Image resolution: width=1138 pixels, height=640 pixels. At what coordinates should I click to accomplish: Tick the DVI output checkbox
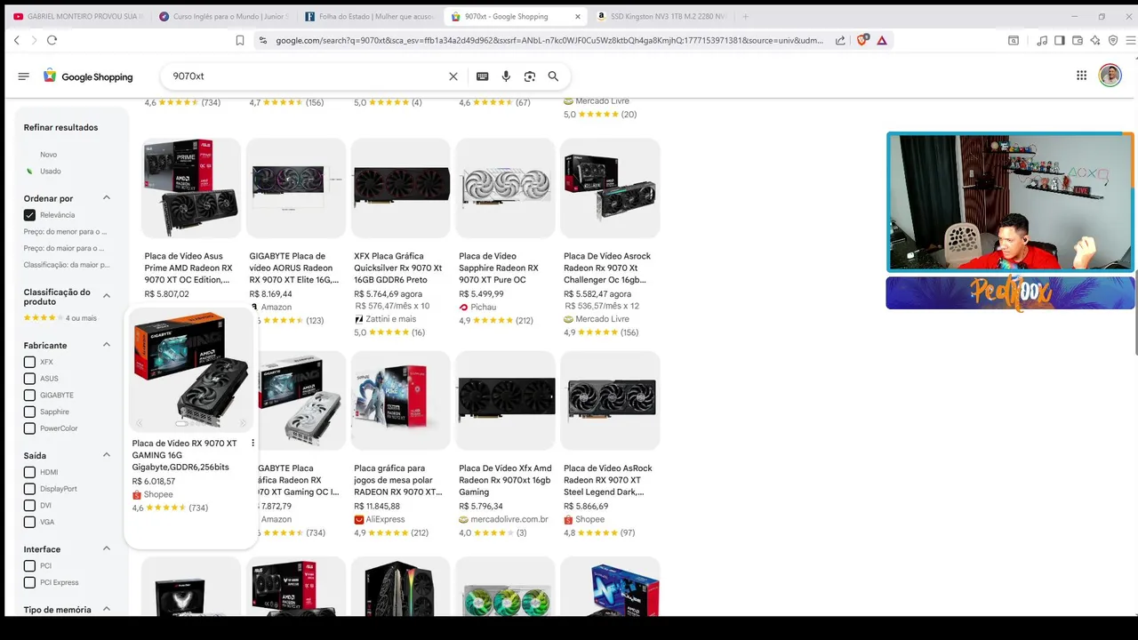click(x=29, y=506)
